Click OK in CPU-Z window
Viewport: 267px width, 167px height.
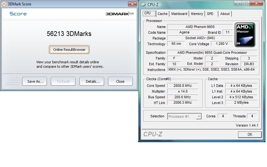pyautogui.click(x=250, y=135)
